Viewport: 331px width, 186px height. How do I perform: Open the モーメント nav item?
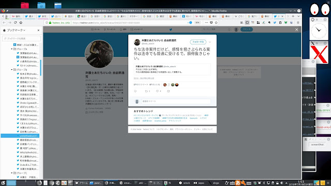point(109,29)
